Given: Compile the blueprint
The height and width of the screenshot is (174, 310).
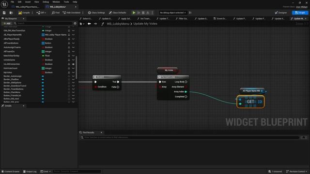Looking at the screenshot, I should click(24, 13).
